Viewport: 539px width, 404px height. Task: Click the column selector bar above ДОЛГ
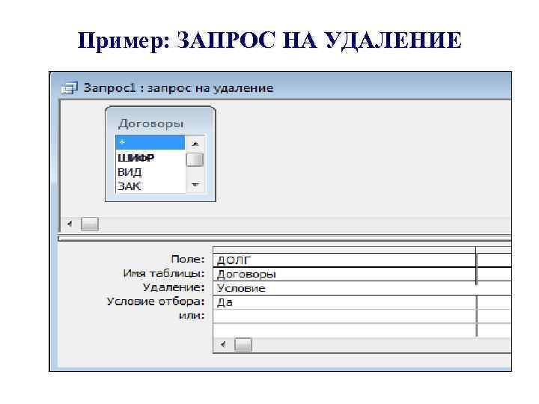coord(344,250)
